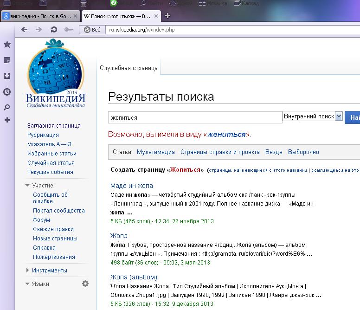Click the browser Back arrow

[25, 30]
